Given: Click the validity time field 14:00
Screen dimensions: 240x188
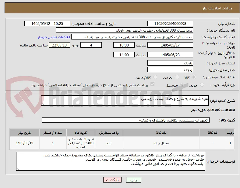Looking at the screenshot, I should click(124, 55).
